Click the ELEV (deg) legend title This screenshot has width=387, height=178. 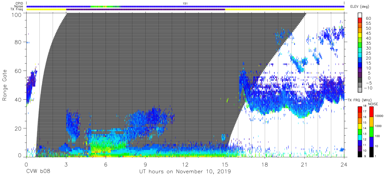pyautogui.click(x=360, y=7)
